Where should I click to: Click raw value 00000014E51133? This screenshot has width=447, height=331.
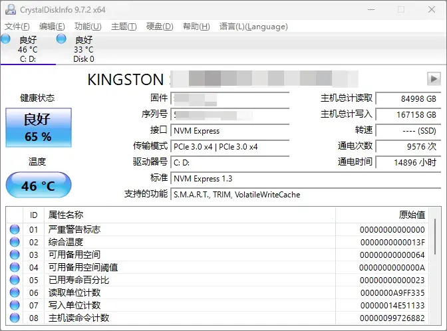point(392,305)
